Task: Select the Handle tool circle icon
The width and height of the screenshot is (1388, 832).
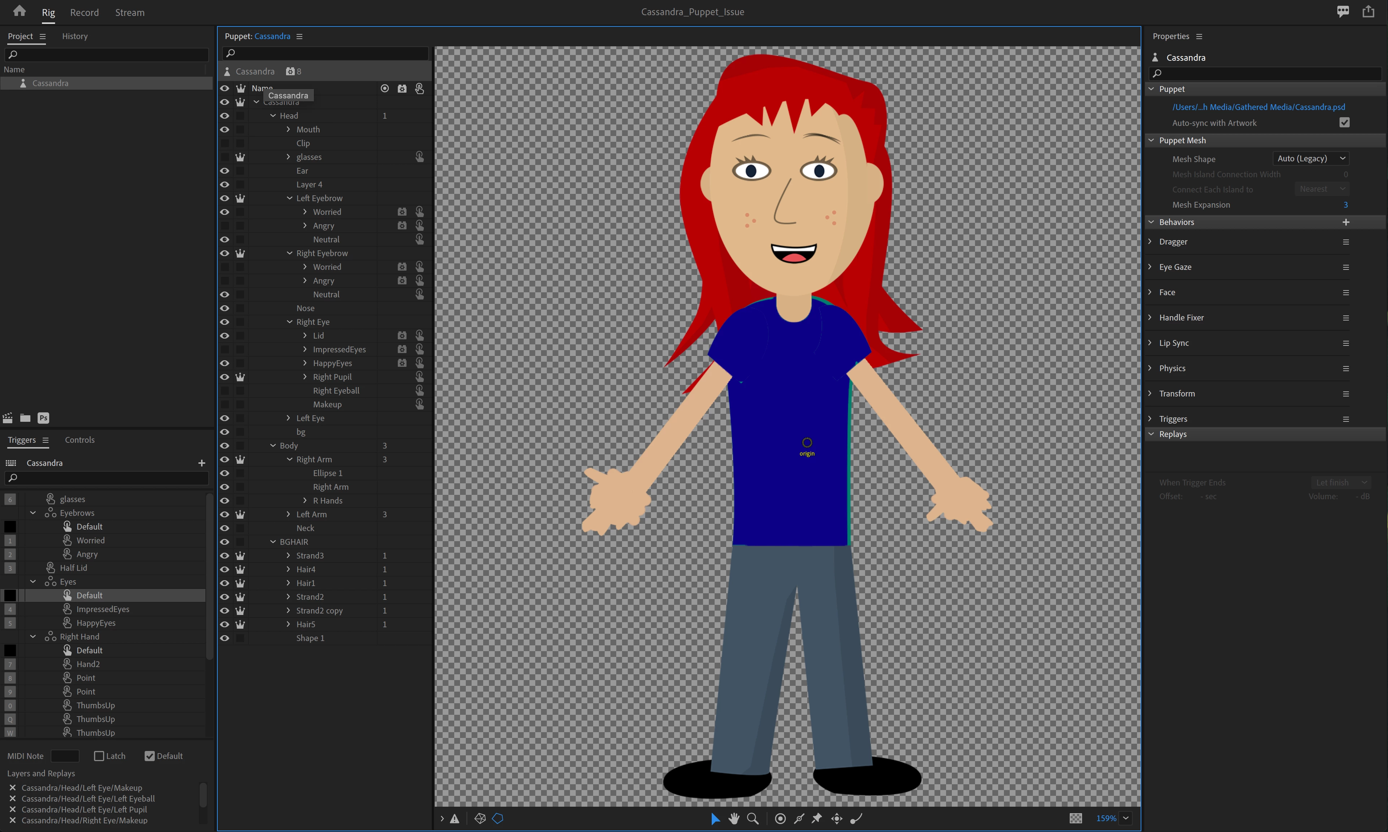Action: tap(780, 819)
